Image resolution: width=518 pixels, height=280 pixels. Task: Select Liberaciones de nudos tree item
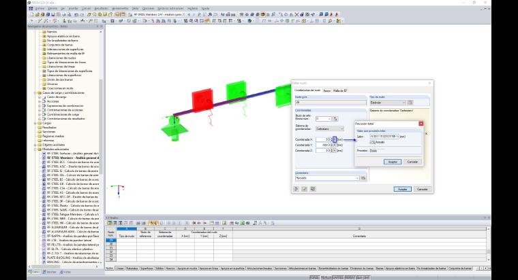click(x=61, y=58)
